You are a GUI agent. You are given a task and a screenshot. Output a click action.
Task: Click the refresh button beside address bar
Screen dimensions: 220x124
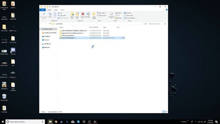pos(146,24)
